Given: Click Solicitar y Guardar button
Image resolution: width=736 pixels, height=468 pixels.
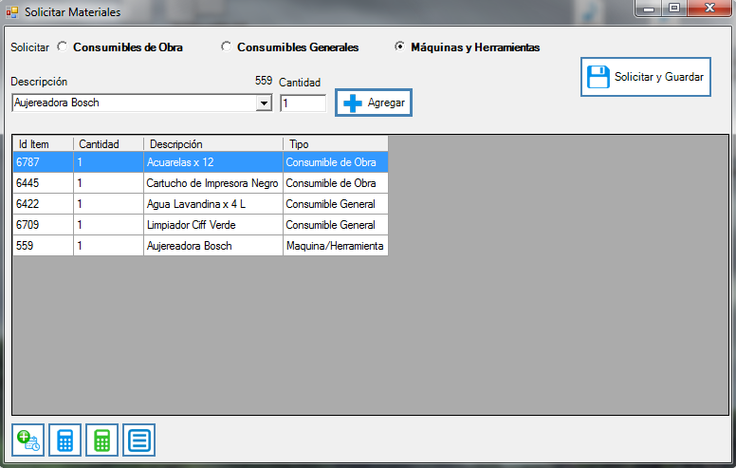Looking at the screenshot, I should (x=645, y=77).
